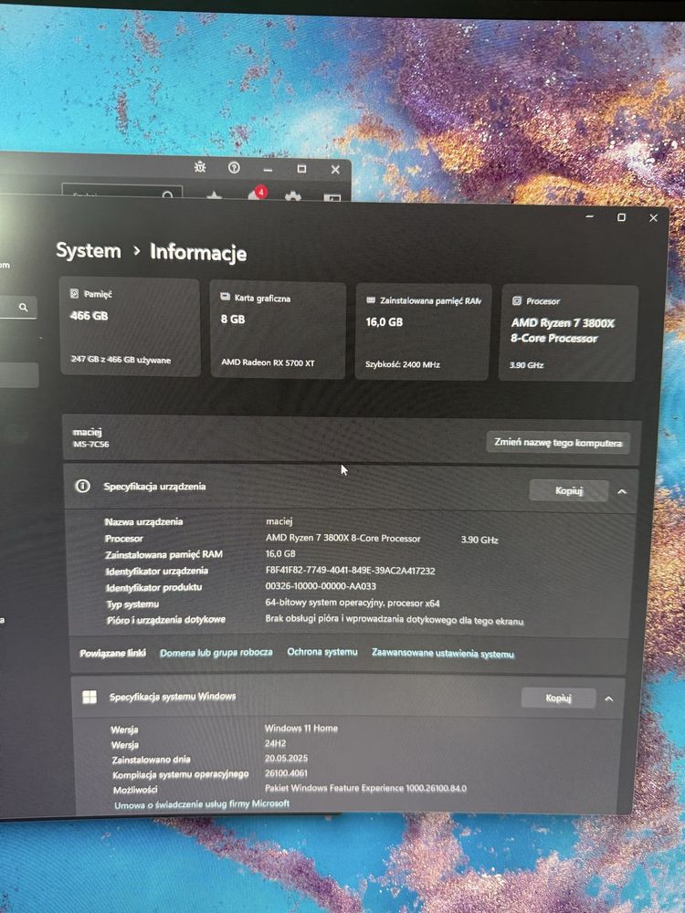This screenshot has width=685, height=913.
Task: Click the Pióro i urządzenia dotykowe label
Action: (x=166, y=620)
